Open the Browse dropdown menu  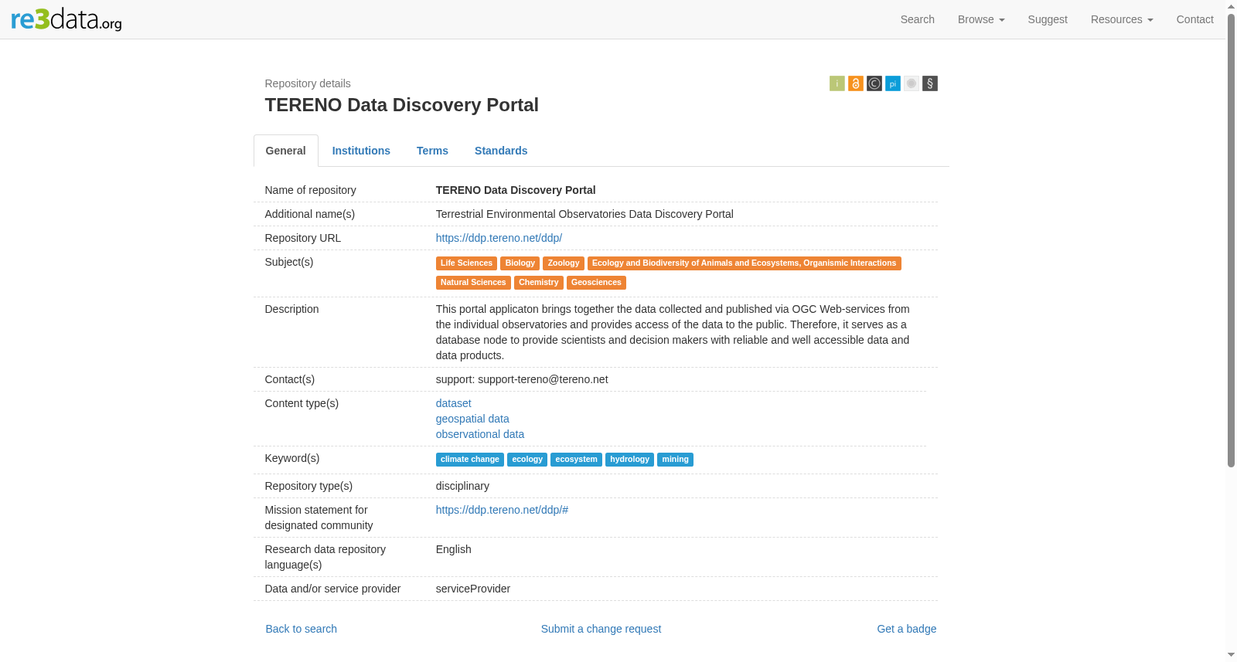point(980,19)
